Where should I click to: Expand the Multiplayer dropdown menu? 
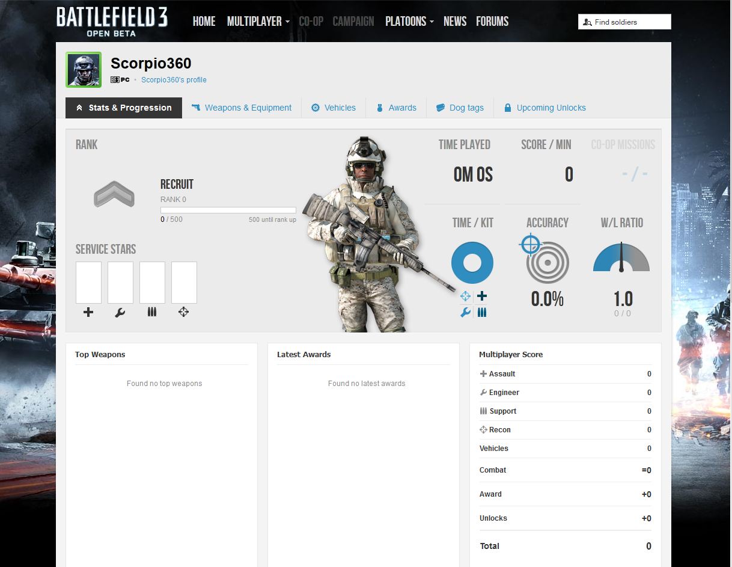click(258, 22)
